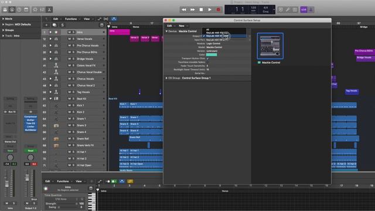Open the Toolbar button in the control bar
This screenshot has width=375, height=211.
coord(26,9)
